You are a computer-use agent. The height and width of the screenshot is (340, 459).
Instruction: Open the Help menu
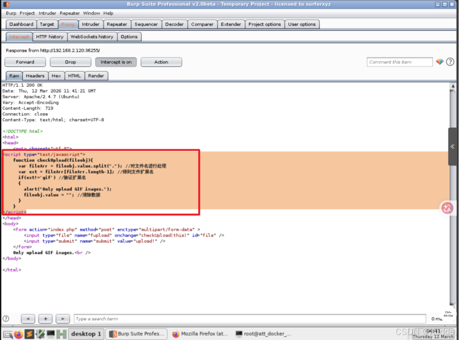point(108,13)
